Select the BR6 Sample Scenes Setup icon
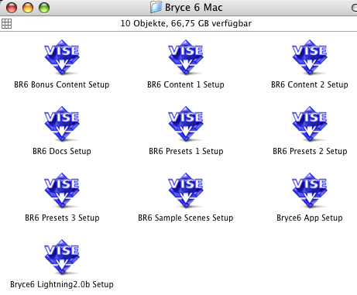The width and height of the screenshot is (357, 295). (x=186, y=190)
